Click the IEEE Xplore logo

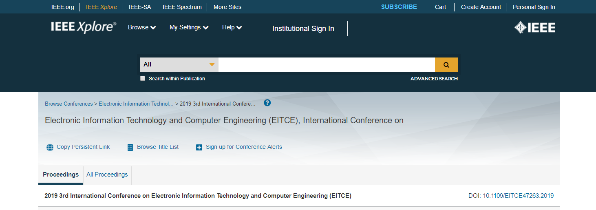[x=84, y=27]
